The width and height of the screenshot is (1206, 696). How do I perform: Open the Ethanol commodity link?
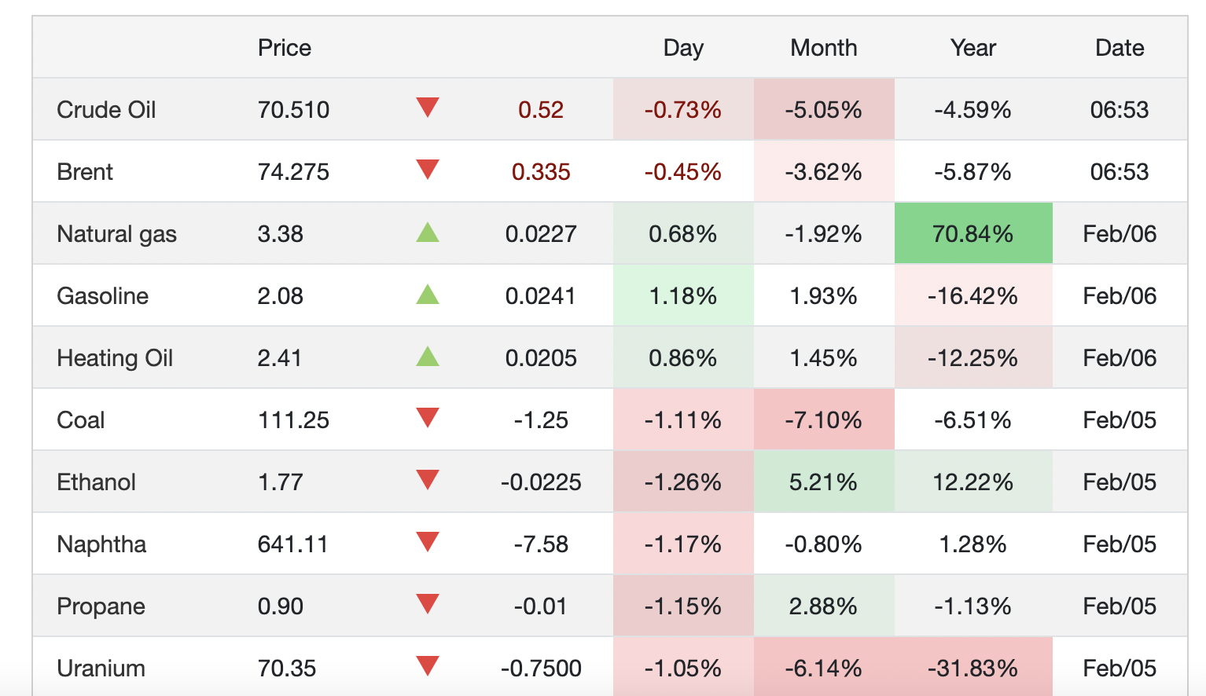point(96,482)
